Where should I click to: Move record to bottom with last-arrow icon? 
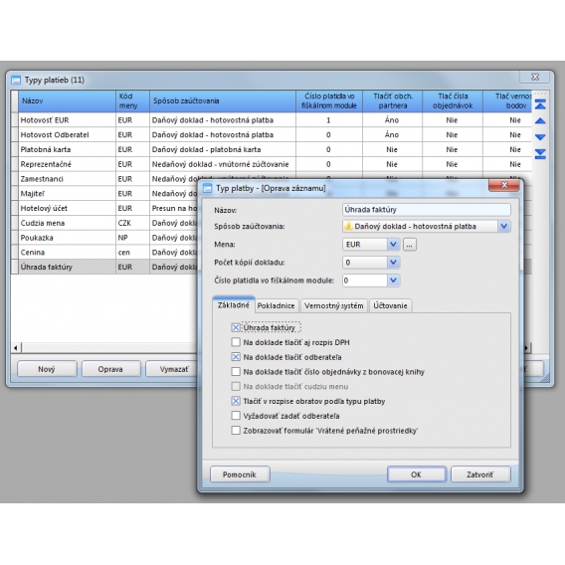click(540, 154)
